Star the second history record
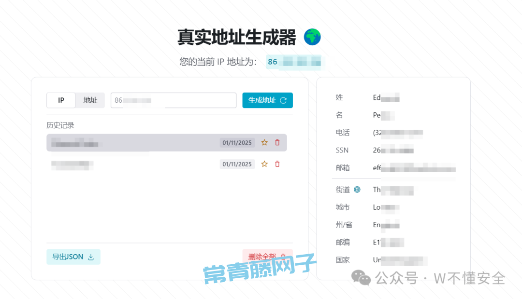The height and width of the screenshot is (299, 522). coord(264,164)
